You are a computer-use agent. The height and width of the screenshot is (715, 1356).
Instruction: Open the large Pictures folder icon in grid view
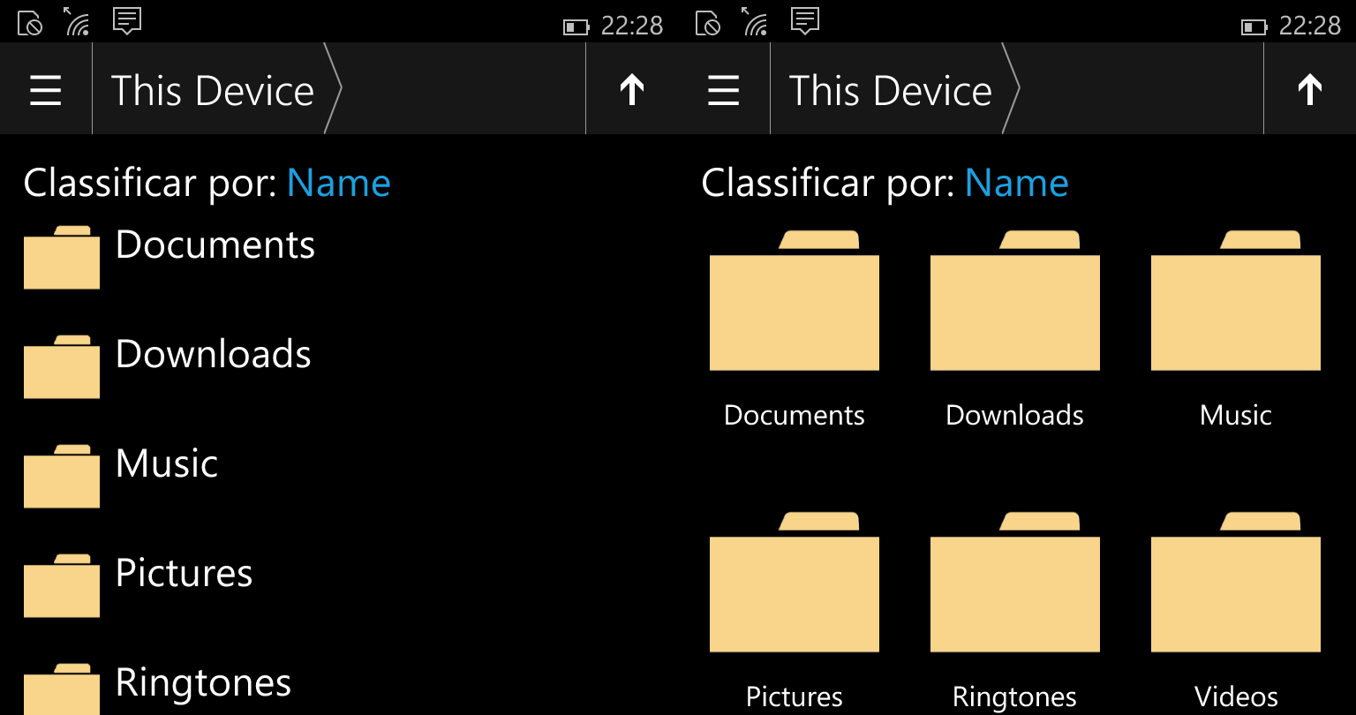pyautogui.click(x=795, y=584)
